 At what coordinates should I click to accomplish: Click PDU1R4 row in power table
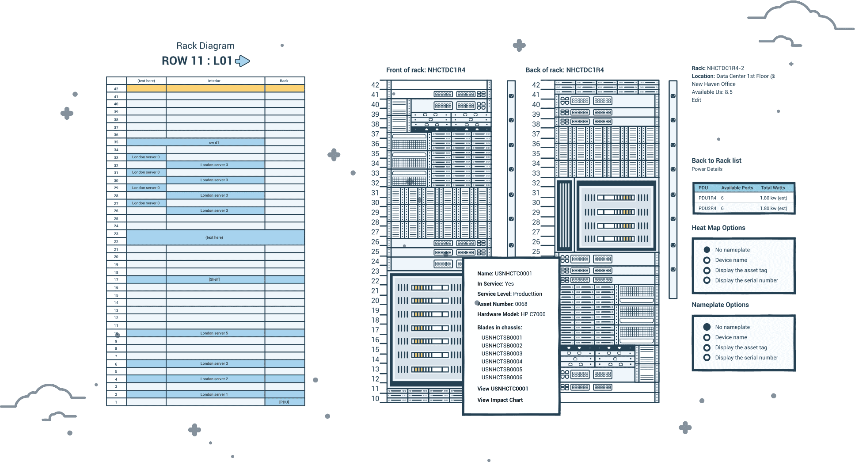[744, 198]
